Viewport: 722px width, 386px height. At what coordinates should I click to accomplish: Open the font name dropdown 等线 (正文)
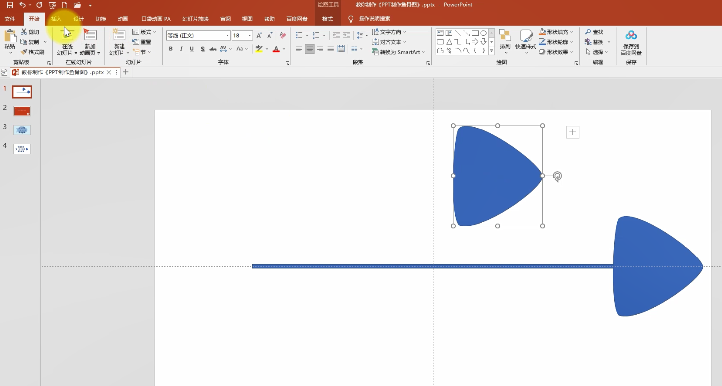(228, 35)
